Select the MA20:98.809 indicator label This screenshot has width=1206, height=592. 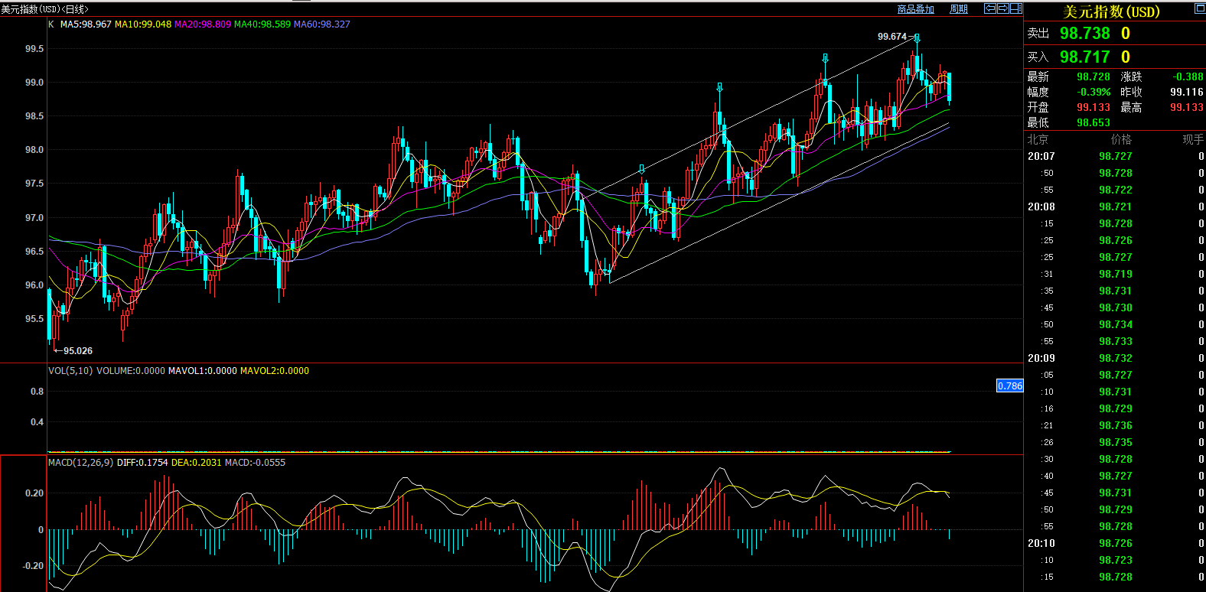(203, 24)
